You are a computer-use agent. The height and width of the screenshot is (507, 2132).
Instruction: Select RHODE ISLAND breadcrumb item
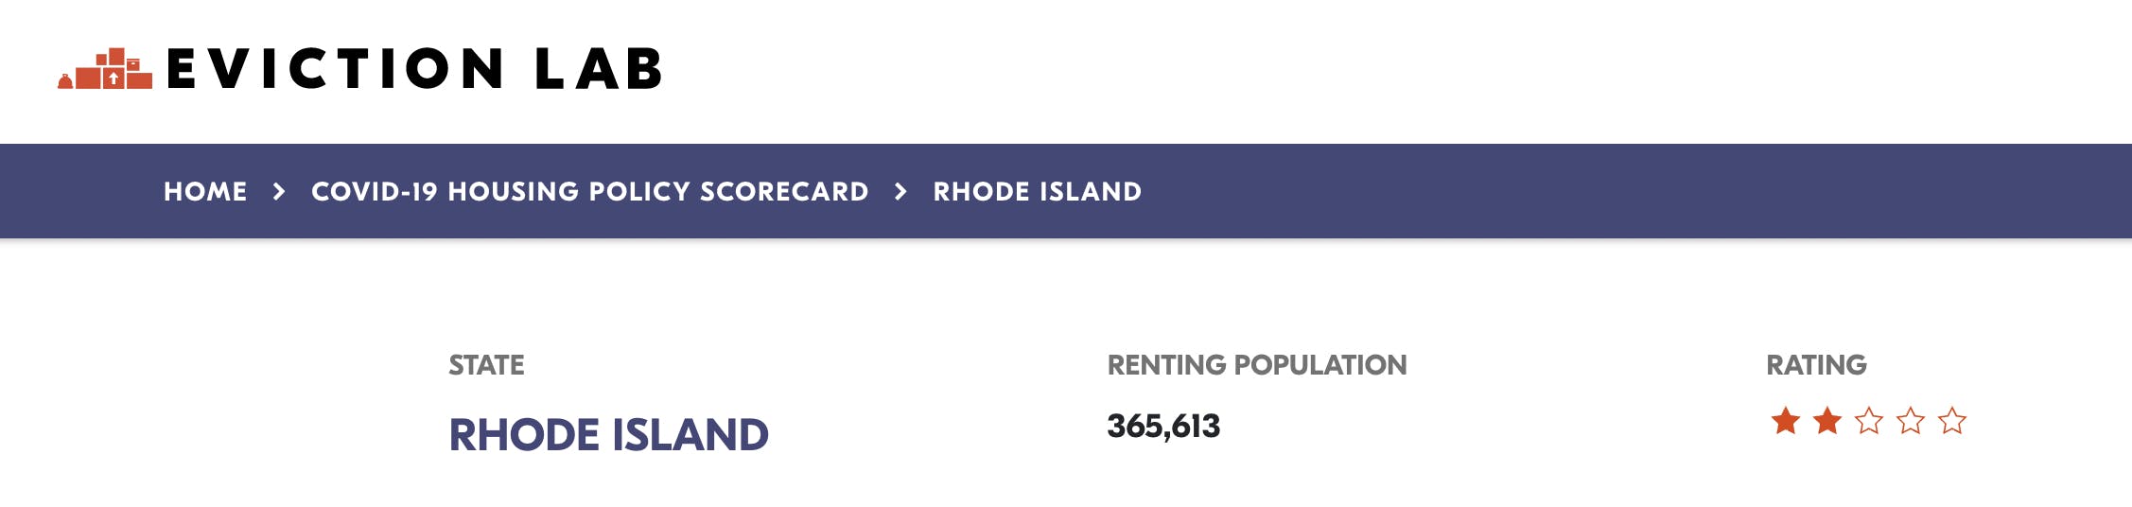click(1037, 192)
